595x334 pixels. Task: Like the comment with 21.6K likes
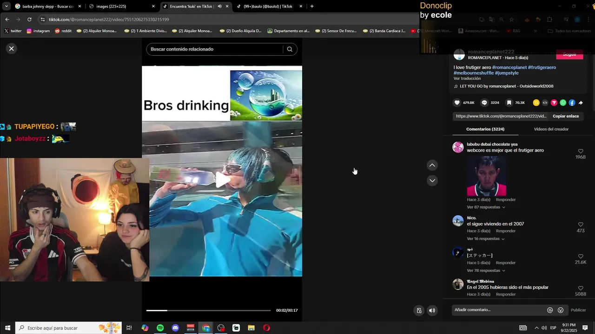tap(581, 256)
